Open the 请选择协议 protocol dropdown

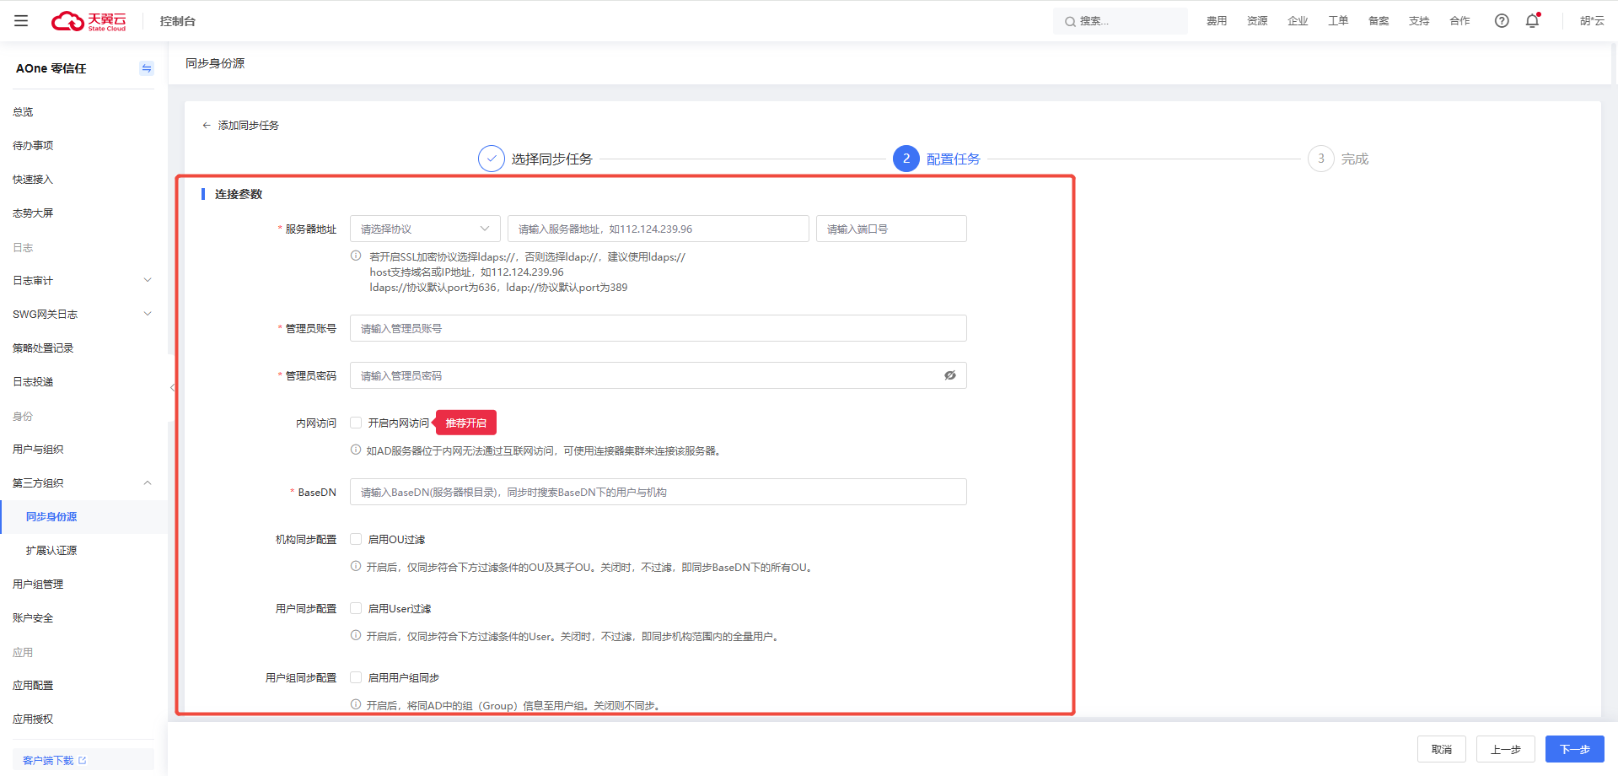pos(425,229)
